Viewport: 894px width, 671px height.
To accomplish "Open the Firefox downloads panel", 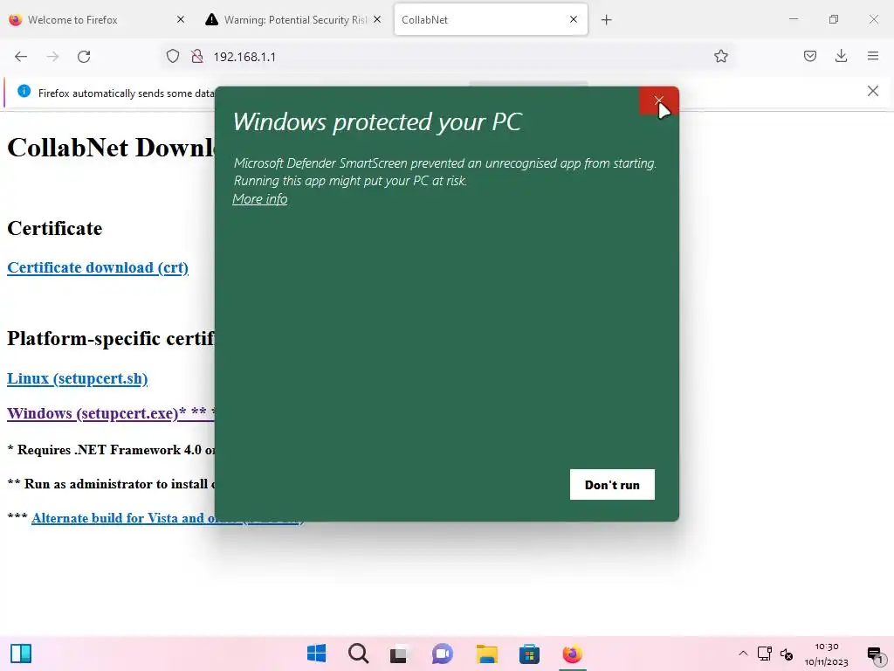I will pyautogui.click(x=841, y=56).
